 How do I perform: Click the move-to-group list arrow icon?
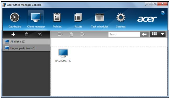[60, 34]
